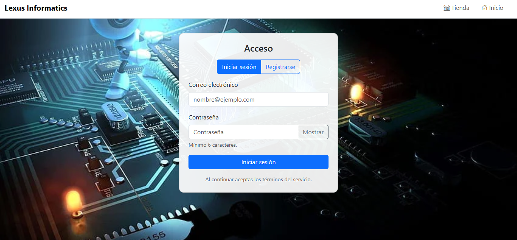Click the Correo electrónico label

pos(213,85)
